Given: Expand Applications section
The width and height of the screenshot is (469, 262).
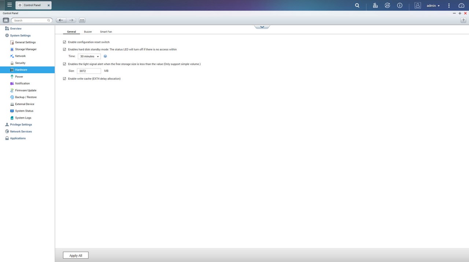Looking at the screenshot, I should point(18,138).
